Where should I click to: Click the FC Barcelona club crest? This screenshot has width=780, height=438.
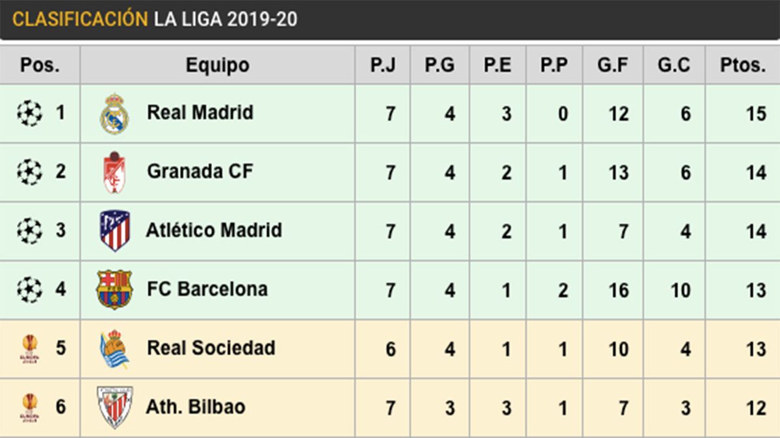tap(114, 289)
